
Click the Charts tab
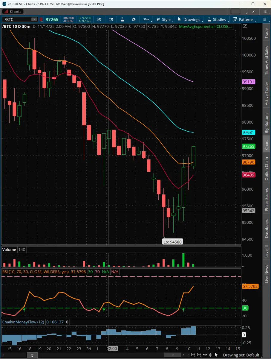[x=13, y=11]
